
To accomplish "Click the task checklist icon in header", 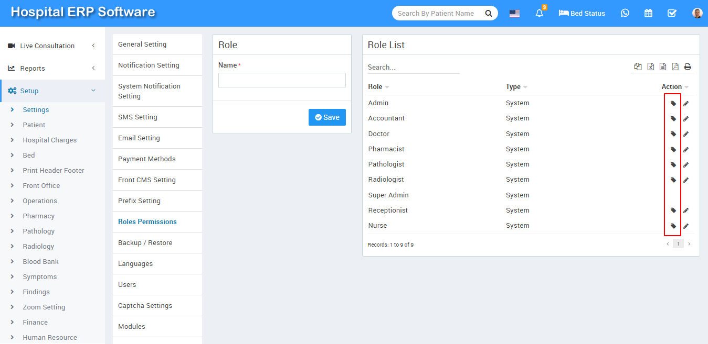I will tap(672, 13).
